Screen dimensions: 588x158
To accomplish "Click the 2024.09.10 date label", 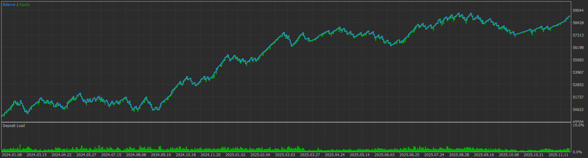I will pos(161,155).
